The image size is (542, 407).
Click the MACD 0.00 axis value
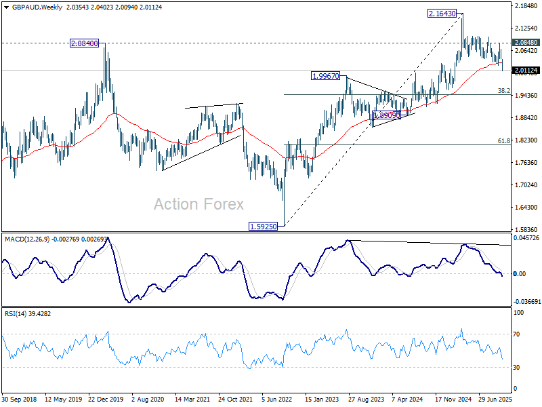coord(520,274)
